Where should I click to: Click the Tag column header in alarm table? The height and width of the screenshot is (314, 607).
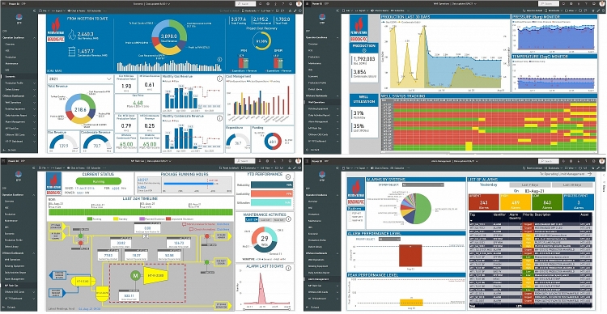pyautogui.click(x=473, y=214)
